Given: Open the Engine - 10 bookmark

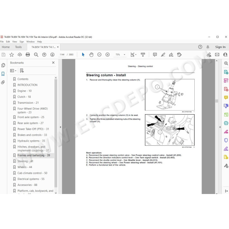Looking at the screenshot, I should click(x=25, y=91).
